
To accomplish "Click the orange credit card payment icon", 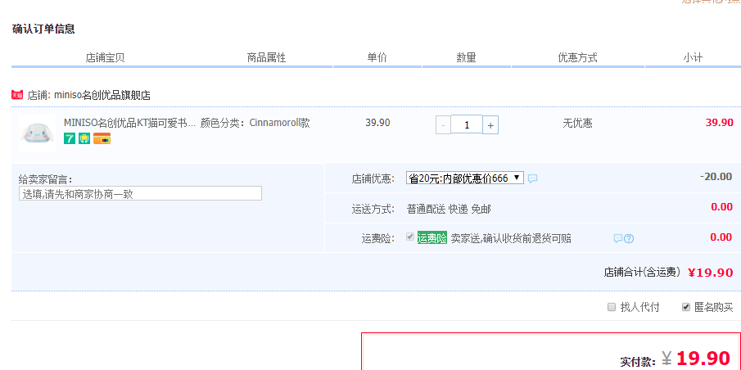I will [x=102, y=138].
